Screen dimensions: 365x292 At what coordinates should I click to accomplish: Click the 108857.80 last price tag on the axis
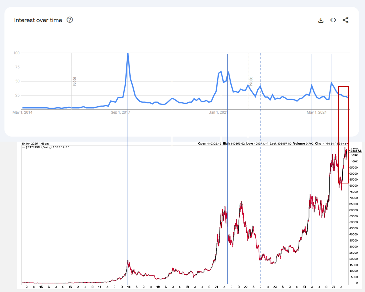tap(355, 151)
